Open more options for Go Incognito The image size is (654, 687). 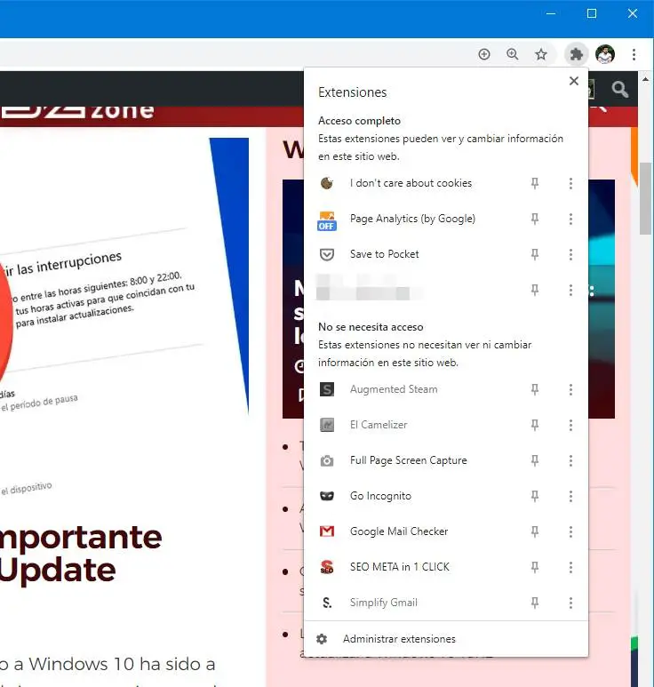coord(570,496)
